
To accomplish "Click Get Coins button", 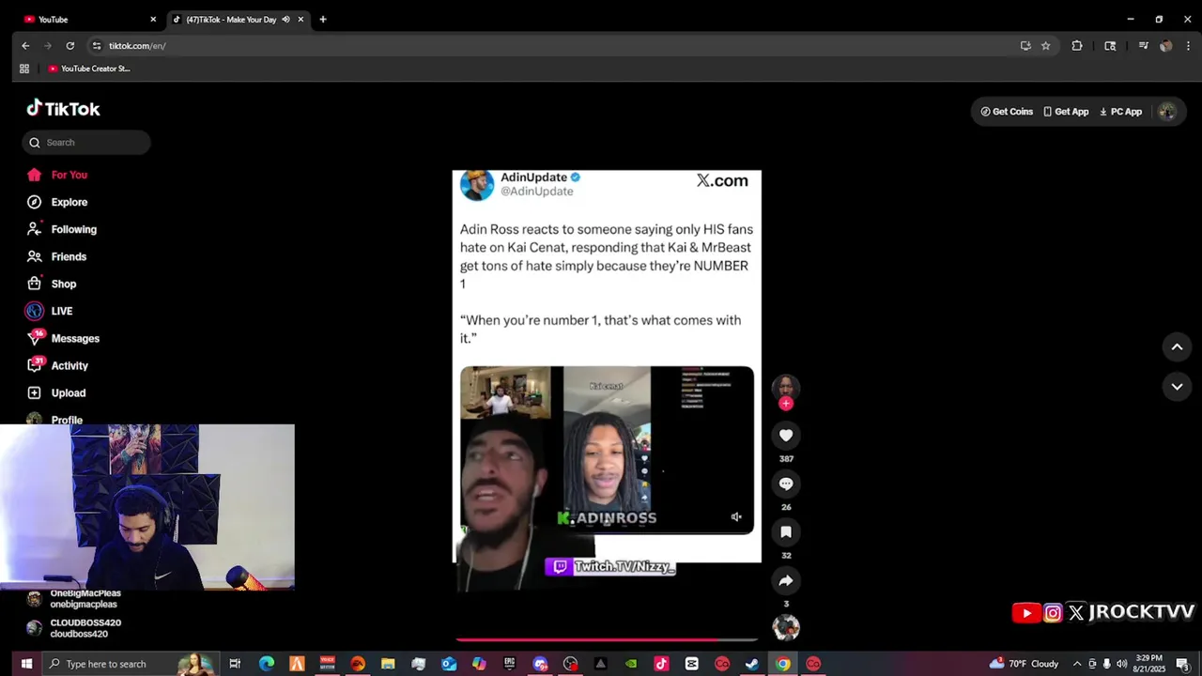I will (x=1007, y=112).
